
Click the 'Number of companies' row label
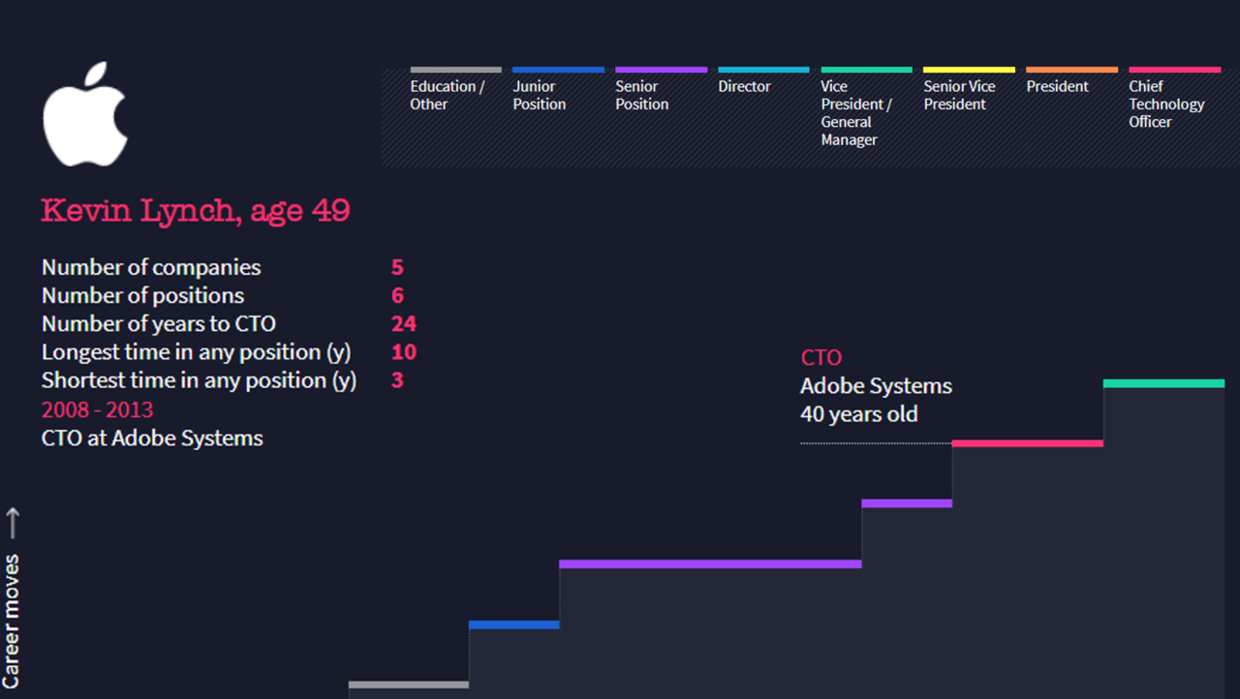pyautogui.click(x=151, y=267)
